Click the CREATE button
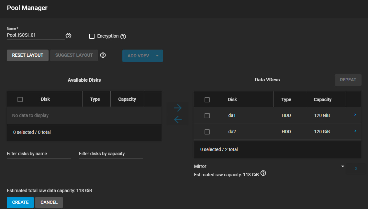The width and height of the screenshot is (368, 209). [x=20, y=202]
